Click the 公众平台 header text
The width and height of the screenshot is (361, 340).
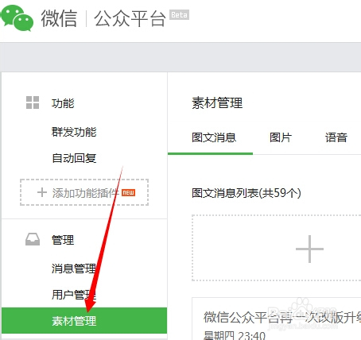pos(130,18)
